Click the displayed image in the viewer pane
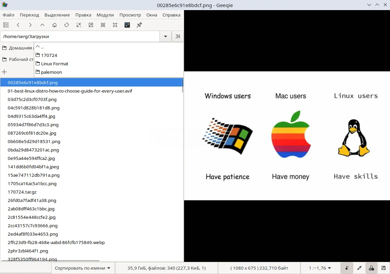The height and width of the screenshot is (274, 390). pos(287,136)
